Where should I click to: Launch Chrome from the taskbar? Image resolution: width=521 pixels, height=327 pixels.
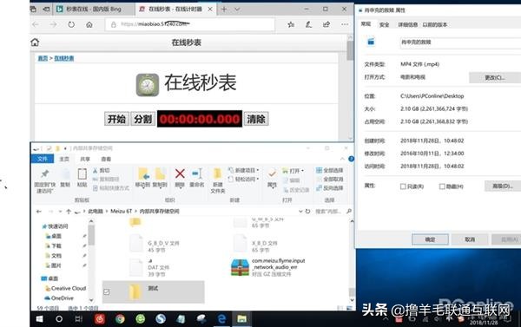(120, 319)
